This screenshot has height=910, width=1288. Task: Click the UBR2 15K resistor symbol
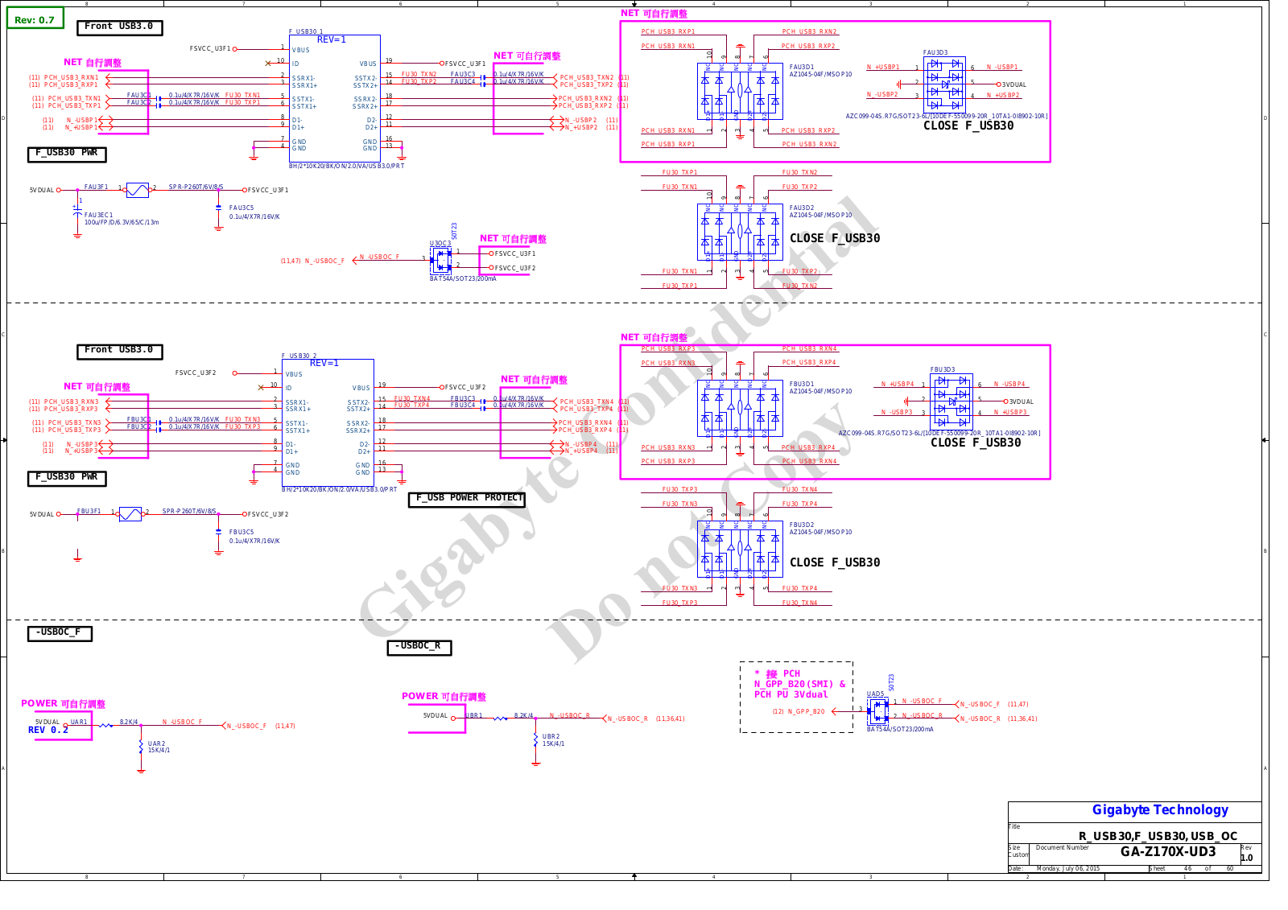coord(535,741)
